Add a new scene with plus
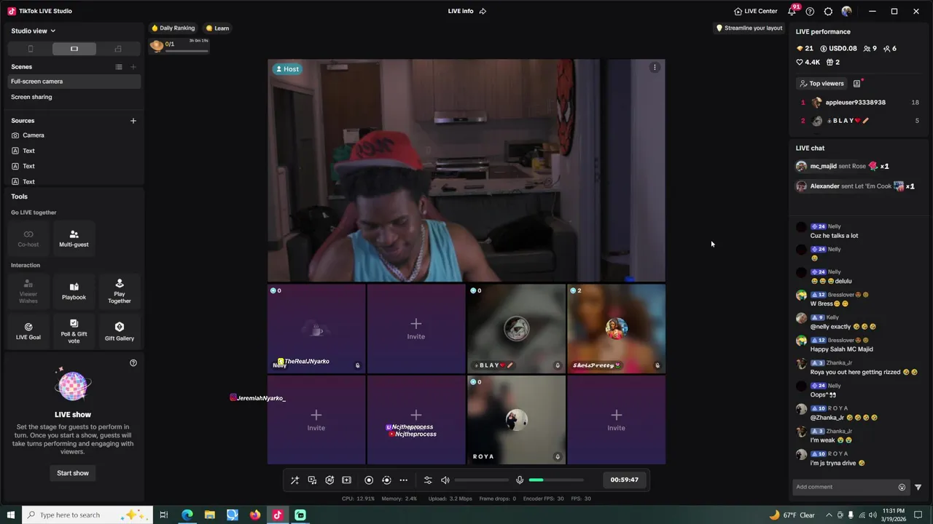 pos(133,67)
